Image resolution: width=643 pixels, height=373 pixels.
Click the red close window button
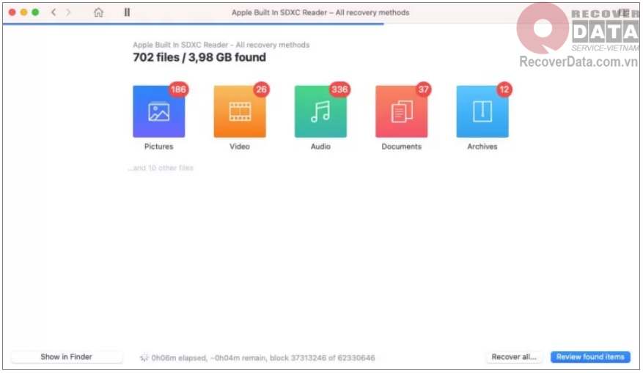click(x=12, y=12)
